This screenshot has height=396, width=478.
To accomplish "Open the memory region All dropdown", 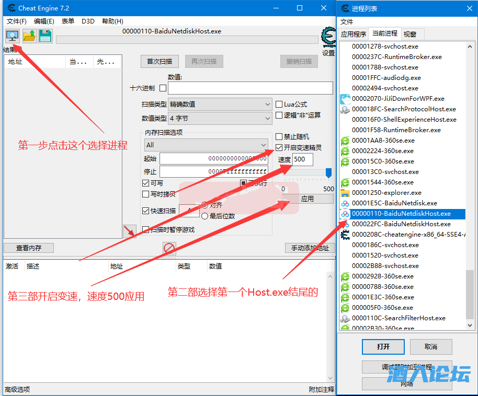I will tap(206, 145).
